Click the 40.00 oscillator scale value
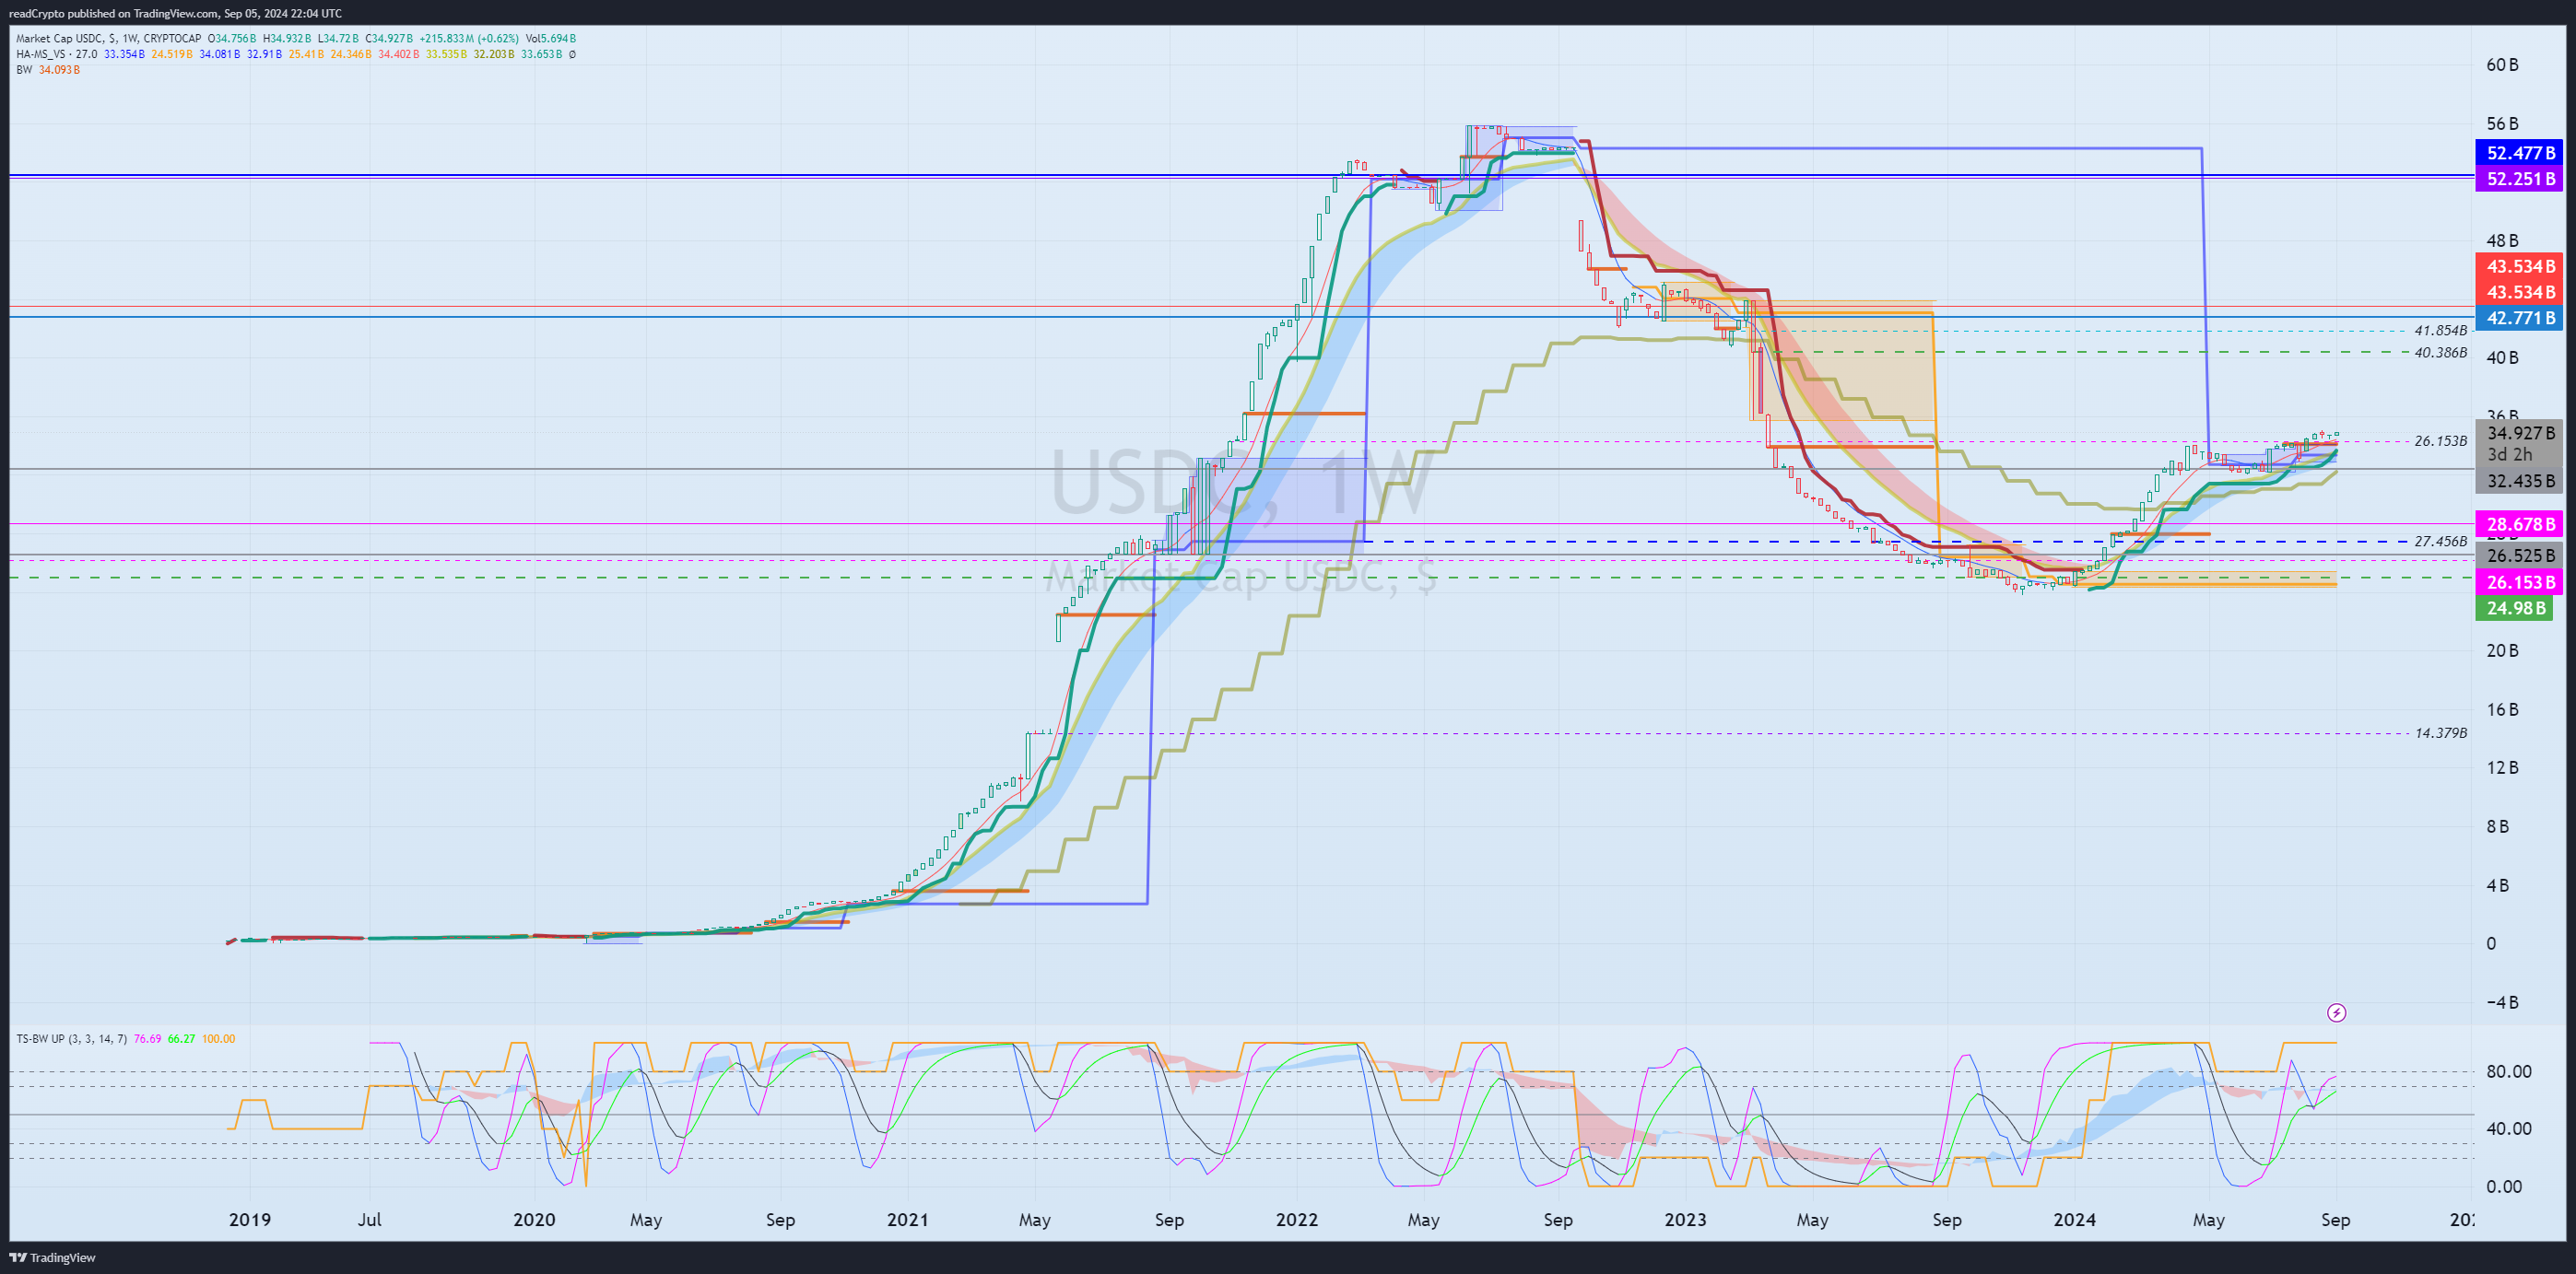2576x1274 pixels. [2509, 1128]
